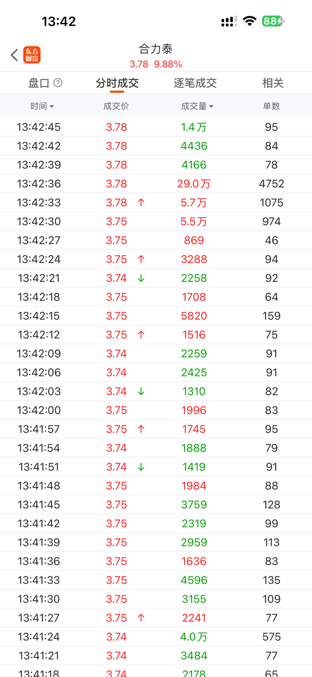Screen dimensions: 312x677
Task: Open the 东方财富 orange app logo
Action: 32,55
